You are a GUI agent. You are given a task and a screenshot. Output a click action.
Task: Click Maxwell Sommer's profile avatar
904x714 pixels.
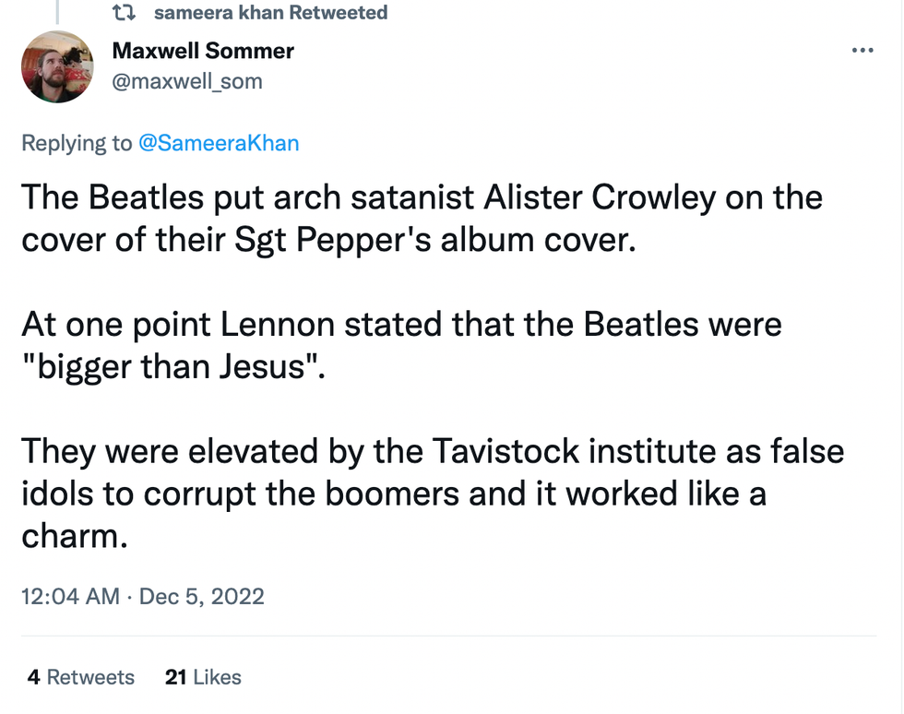pyautogui.click(x=57, y=66)
